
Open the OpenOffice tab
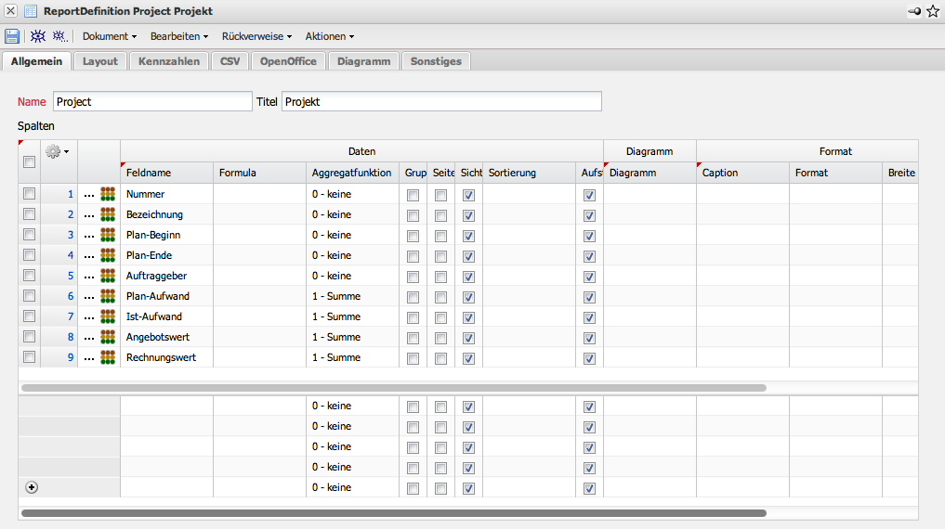click(288, 61)
